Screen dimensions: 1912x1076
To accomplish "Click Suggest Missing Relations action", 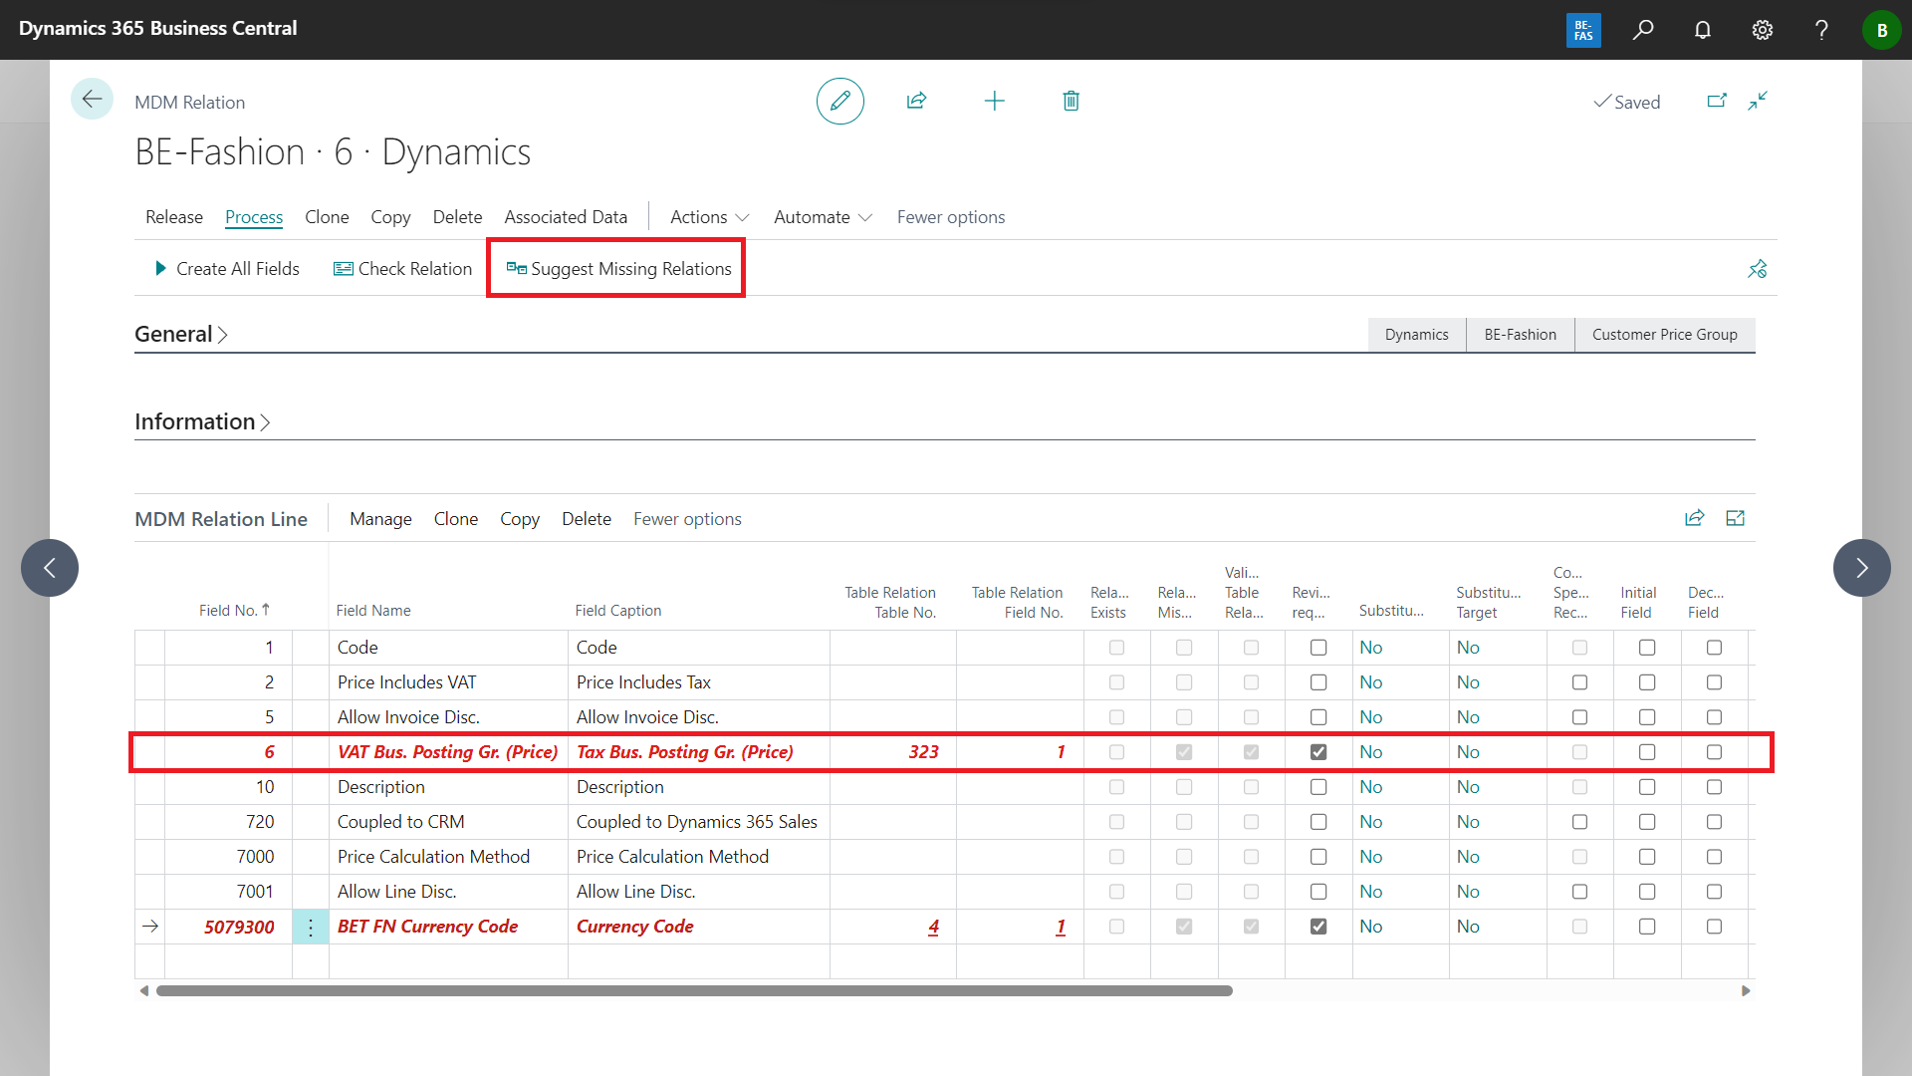I will click(618, 269).
